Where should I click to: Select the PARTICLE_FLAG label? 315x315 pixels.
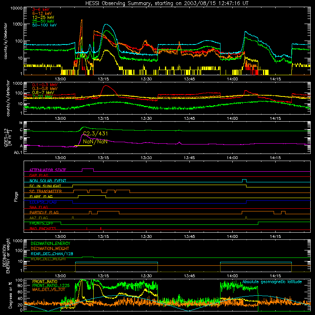(44, 212)
